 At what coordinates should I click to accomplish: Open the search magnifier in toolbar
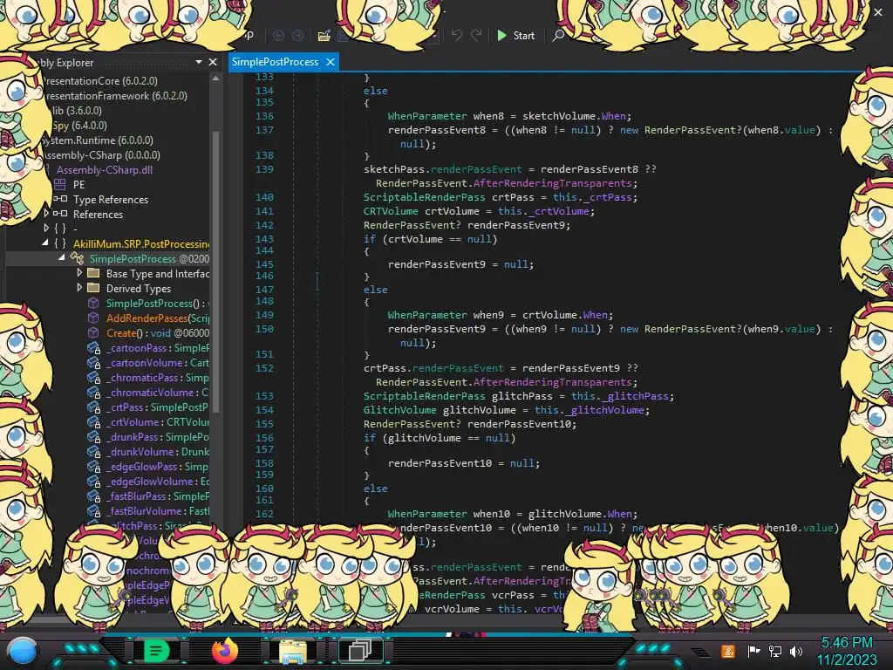(x=558, y=36)
